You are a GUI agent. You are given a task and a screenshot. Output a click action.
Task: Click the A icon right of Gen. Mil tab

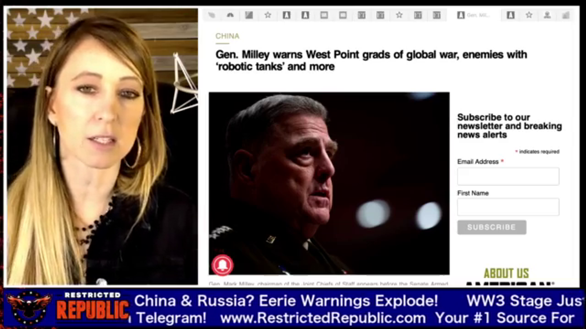[510, 15]
